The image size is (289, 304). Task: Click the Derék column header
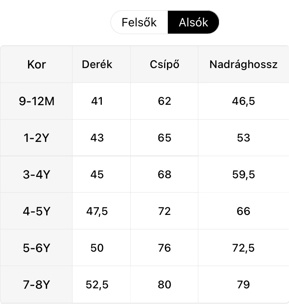(x=97, y=64)
